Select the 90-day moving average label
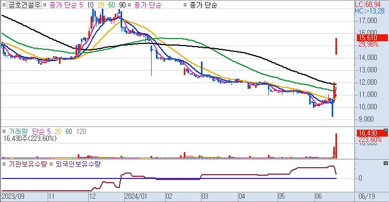 click(122, 5)
